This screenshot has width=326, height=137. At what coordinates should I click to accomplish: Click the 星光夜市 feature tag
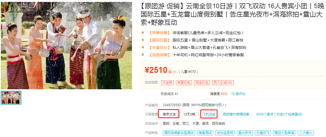(245, 133)
